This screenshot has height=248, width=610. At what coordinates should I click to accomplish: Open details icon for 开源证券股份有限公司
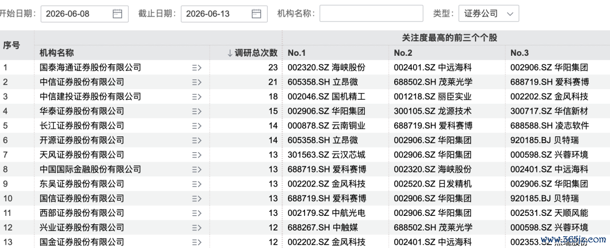click(x=197, y=140)
